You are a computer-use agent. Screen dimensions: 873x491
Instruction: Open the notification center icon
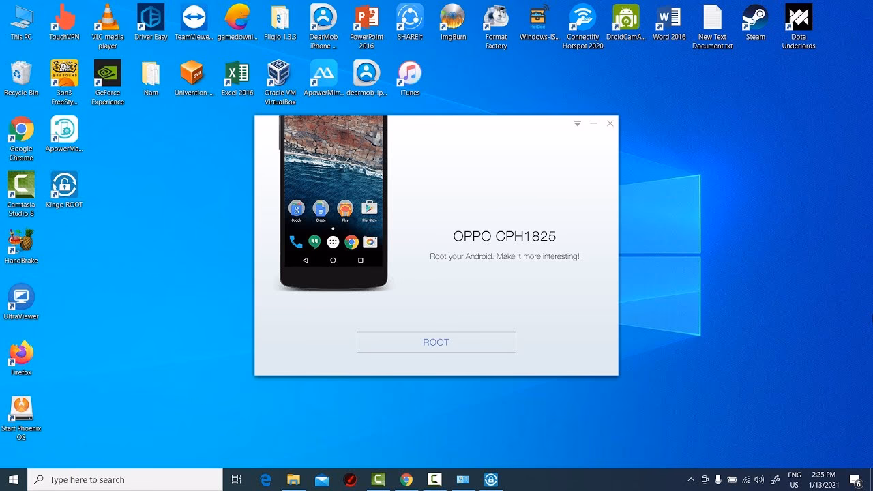coord(856,480)
